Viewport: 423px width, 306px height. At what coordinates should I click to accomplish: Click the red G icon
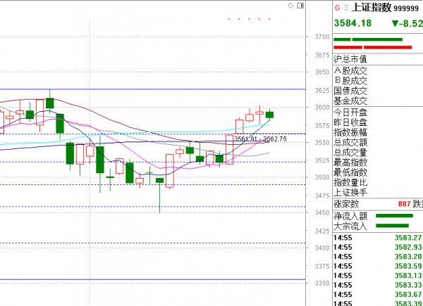click(x=337, y=7)
